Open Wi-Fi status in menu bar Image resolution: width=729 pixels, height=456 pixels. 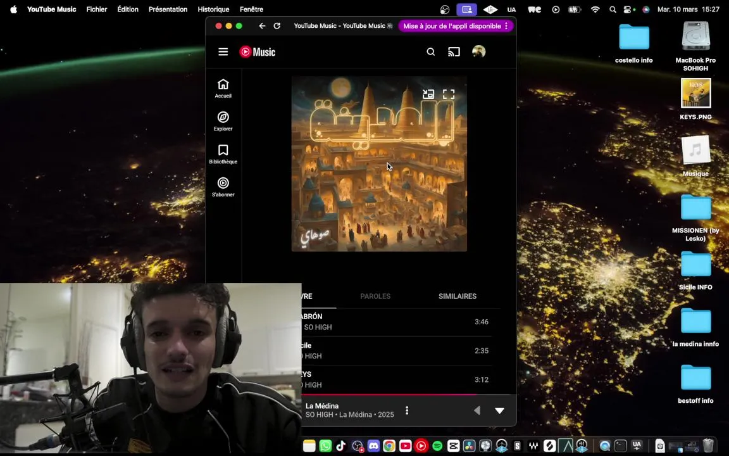coord(595,9)
